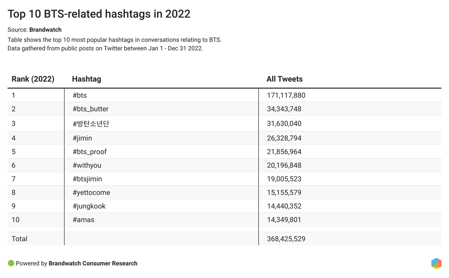Viewport: 449px width, 278px height.
Task: Click the Brandwatch source name
Action: [45, 30]
